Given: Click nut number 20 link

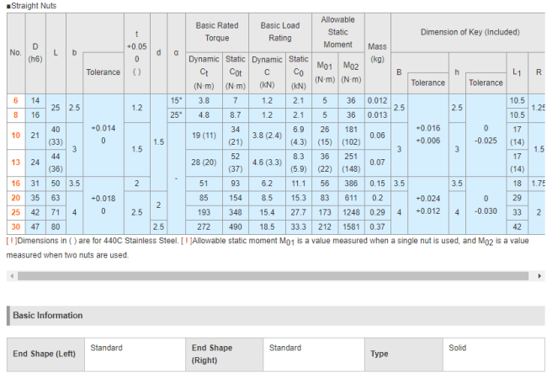Looking at the screenshot, I should (15, 198).
